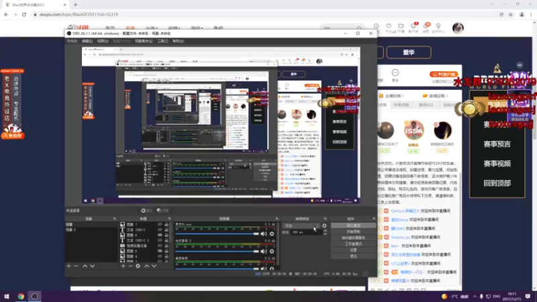The height and width of the screenshot is (302, 537).
Task: Open scene transition properties gear
Action: pos(324,225)
